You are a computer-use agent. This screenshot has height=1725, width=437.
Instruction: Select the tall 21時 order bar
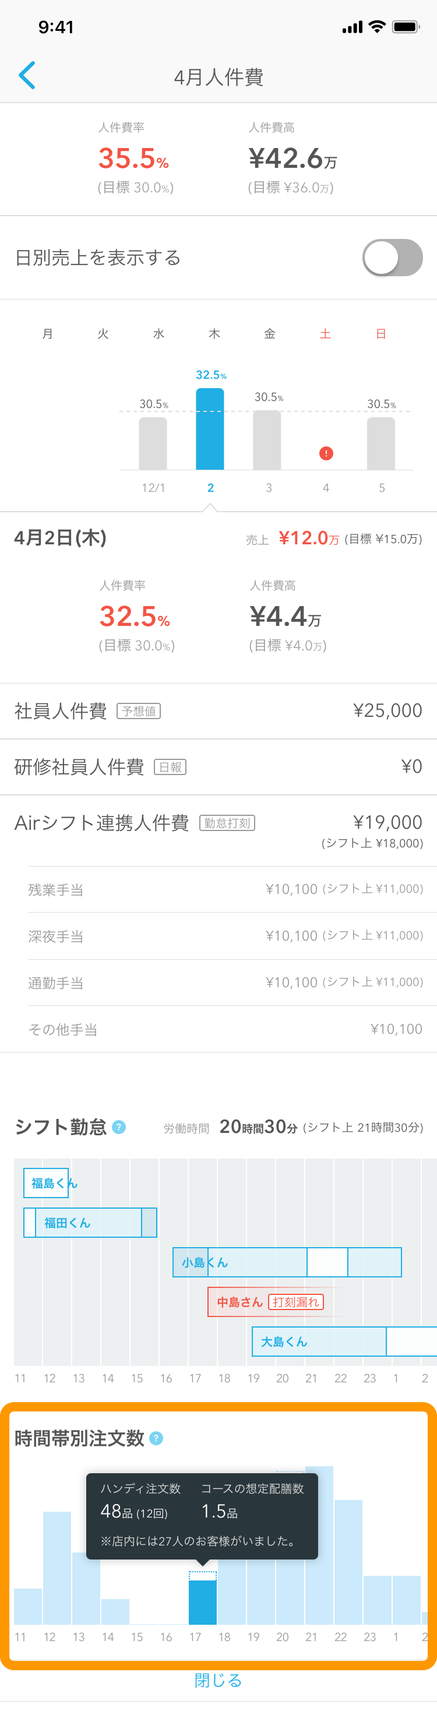pyautogui.click(x=319, y=1545)
